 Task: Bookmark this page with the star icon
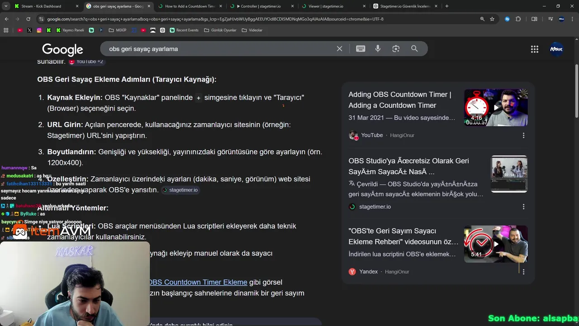492,19
